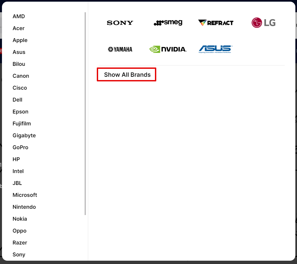Open Dell in the brand list
Image resolution: width=297 pixels, height=264 pixels.
click(x=18, y=100)
